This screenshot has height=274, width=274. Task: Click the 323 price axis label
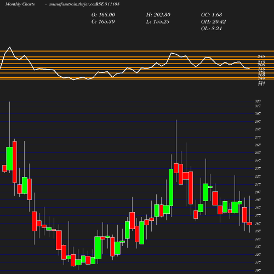click(x=258, y=101)
